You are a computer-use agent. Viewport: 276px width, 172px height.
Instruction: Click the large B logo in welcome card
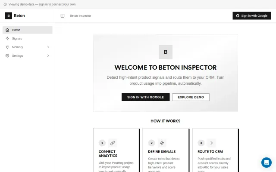tap(166, 52)
